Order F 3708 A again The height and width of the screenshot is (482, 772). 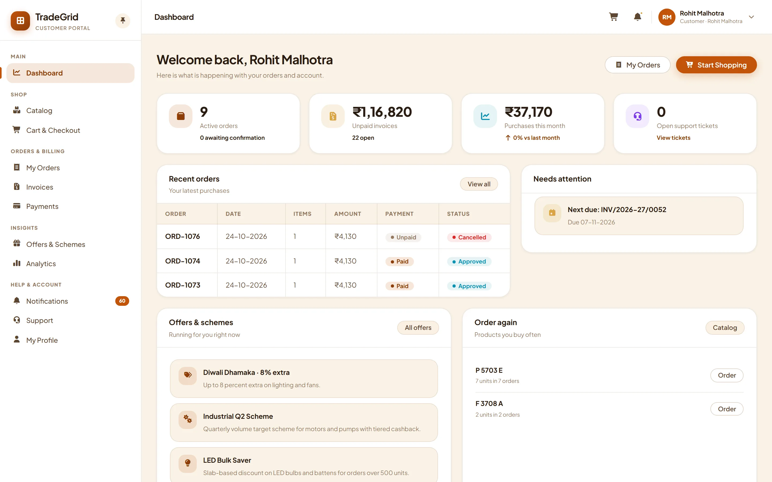[x=727, y=409]
